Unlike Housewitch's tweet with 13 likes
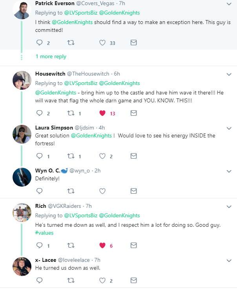Viewport: 237px width, 289px height. tap(102, 113)
